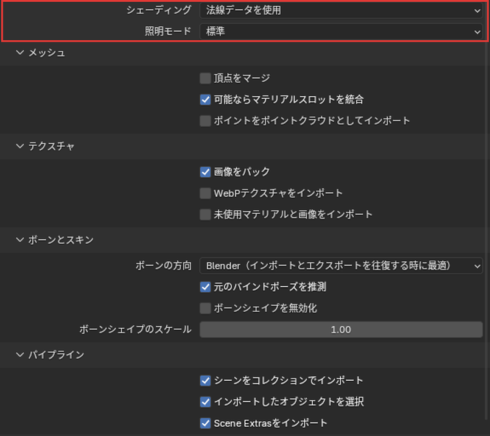Uncheck 画像をパック option
This screenshot has height=436, width=490.
point(205,172)
